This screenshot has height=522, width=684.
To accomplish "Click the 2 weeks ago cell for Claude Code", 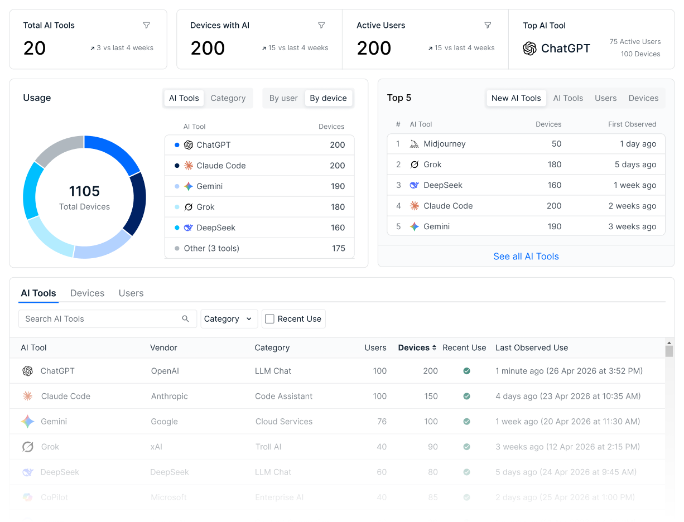I will coord(632,206).
